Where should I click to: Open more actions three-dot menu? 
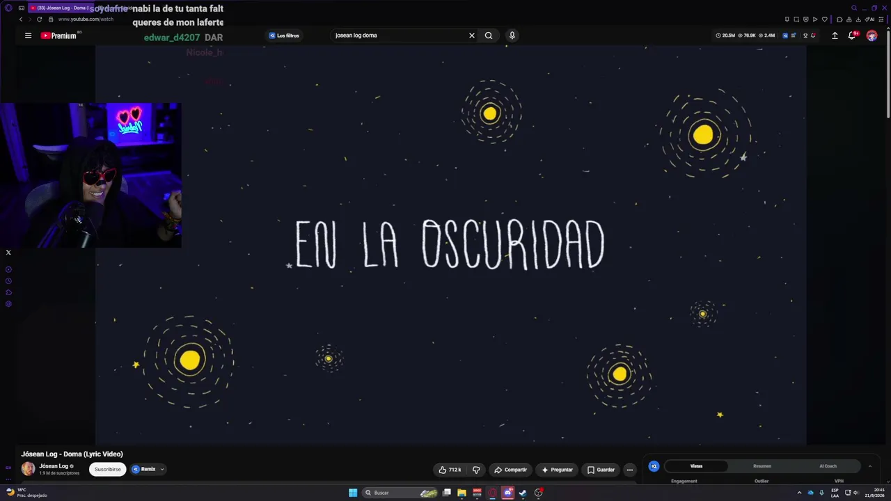pyautogui.click(x=630, y=470)
